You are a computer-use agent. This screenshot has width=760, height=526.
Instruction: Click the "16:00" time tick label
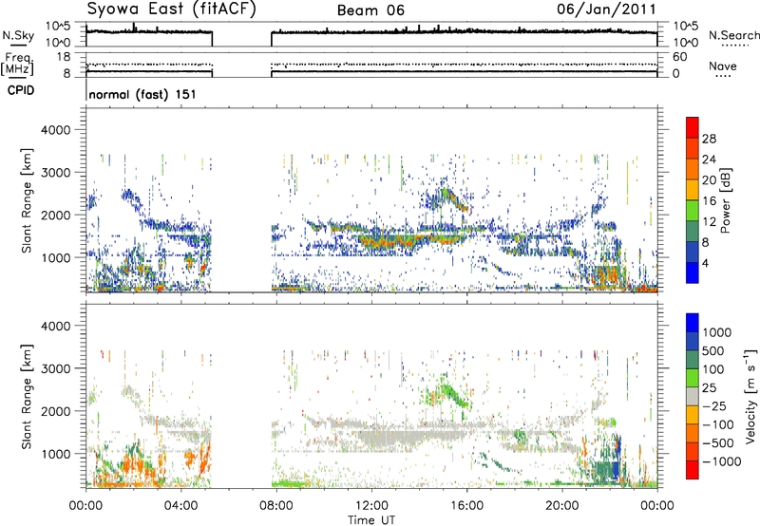[466, 506]
